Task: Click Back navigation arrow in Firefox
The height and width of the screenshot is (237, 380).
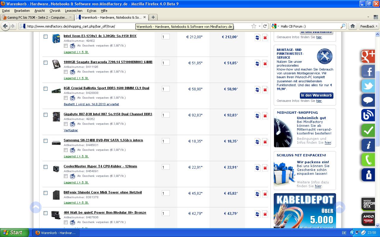Action: [5, 26]
